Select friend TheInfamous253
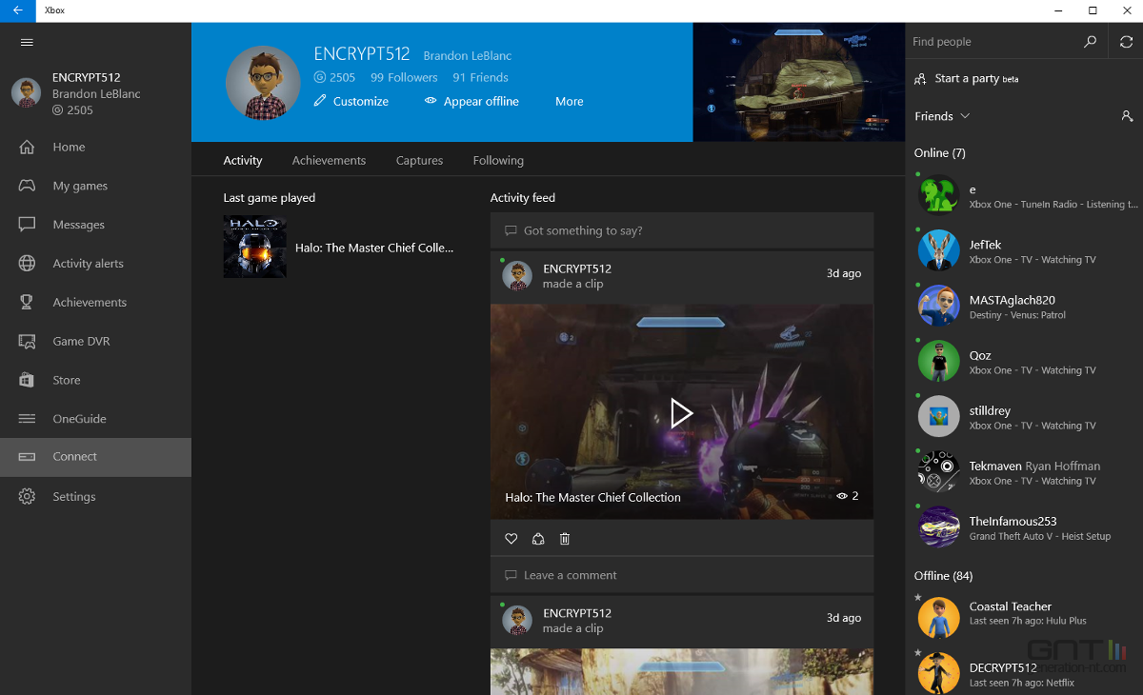This screenshot has width=1143, height=695. (x=1024, y=527)
